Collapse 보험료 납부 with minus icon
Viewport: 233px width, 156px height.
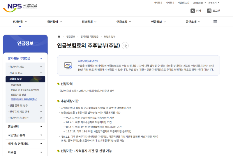(41, 79)
